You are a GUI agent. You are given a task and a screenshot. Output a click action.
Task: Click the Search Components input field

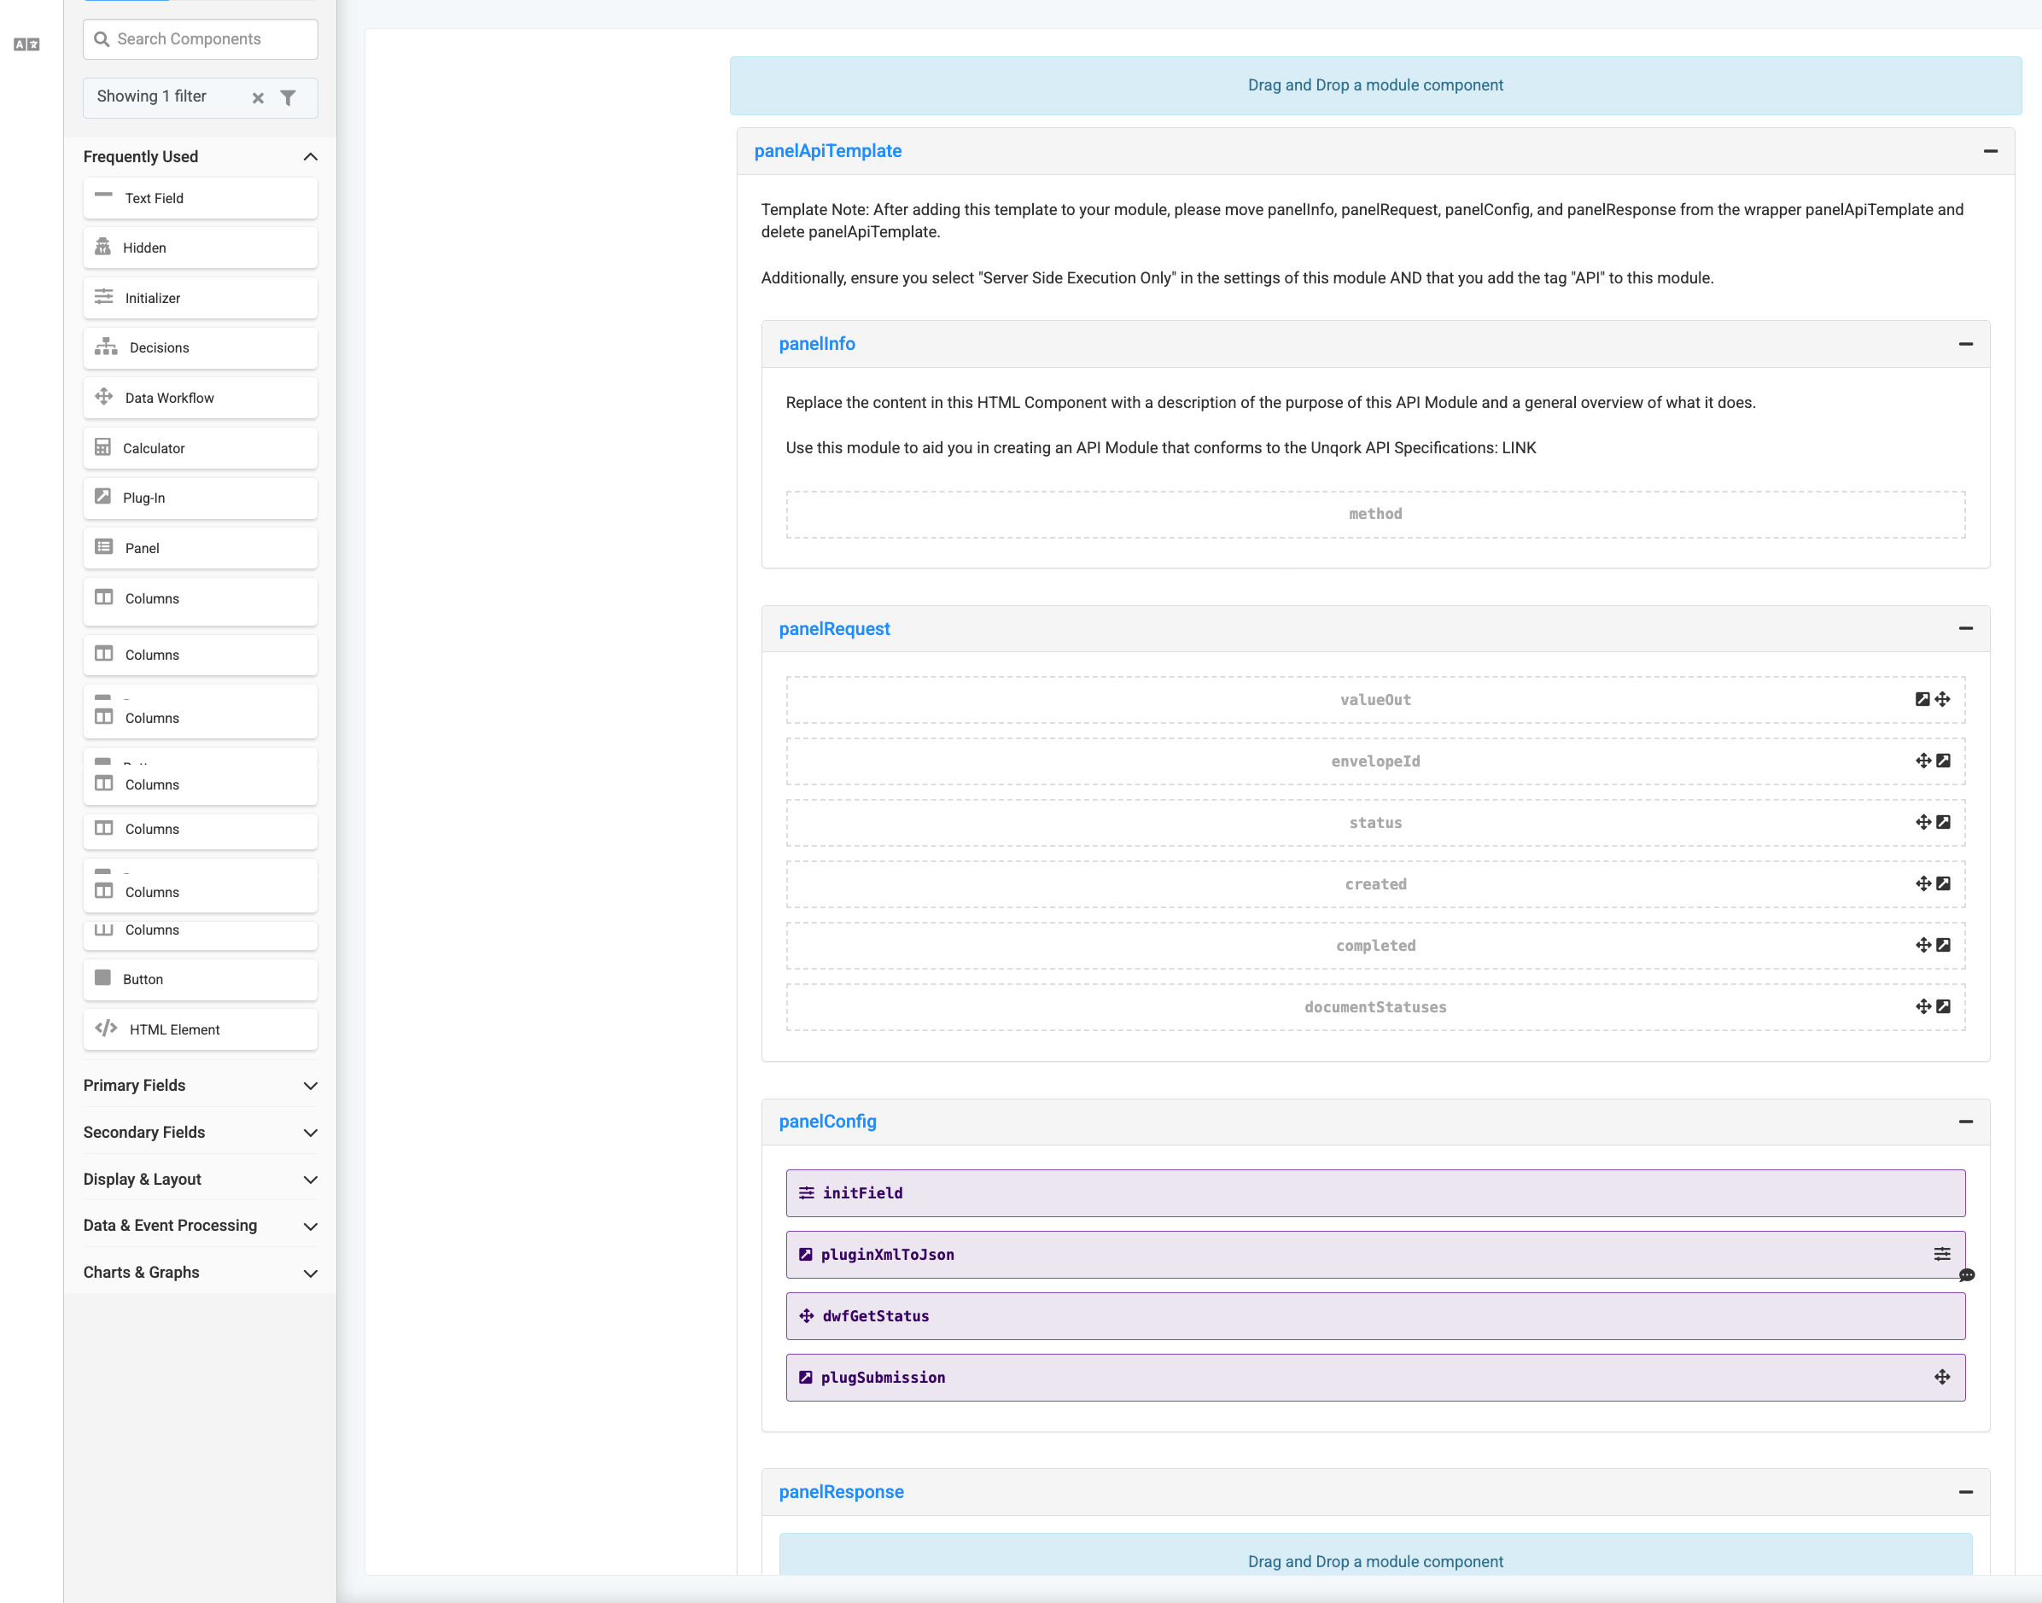pyautogui.click(x=200, y=38)
